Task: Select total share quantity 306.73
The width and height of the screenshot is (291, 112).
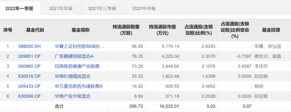Action: click(136, 106)
